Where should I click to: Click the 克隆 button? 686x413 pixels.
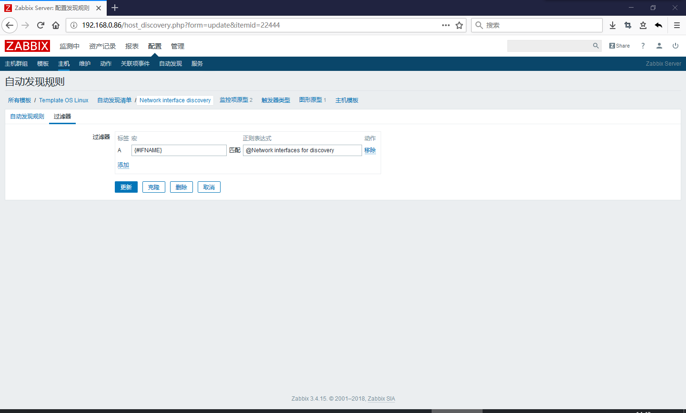tap(154, 187)
